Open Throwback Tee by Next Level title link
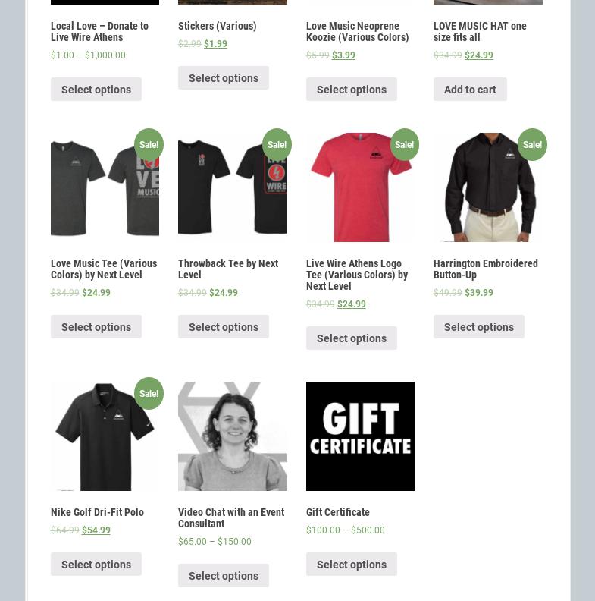This screenshot has height=601, width=595. [228, 269]
